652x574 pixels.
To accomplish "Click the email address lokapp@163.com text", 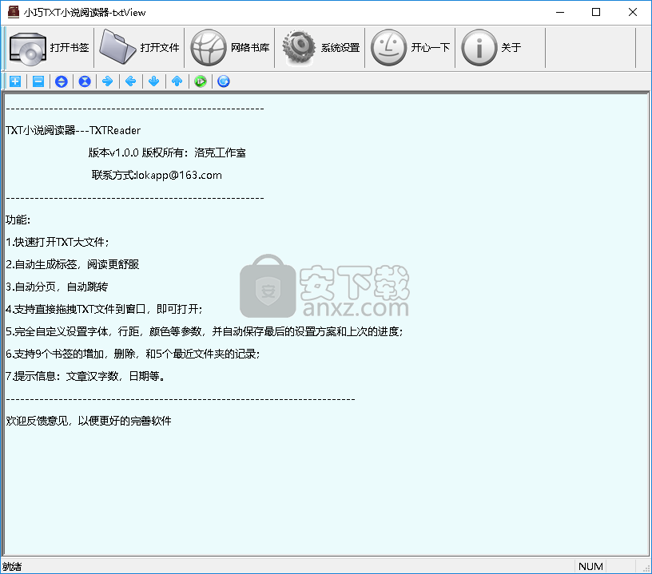I will tap(179, 175).
